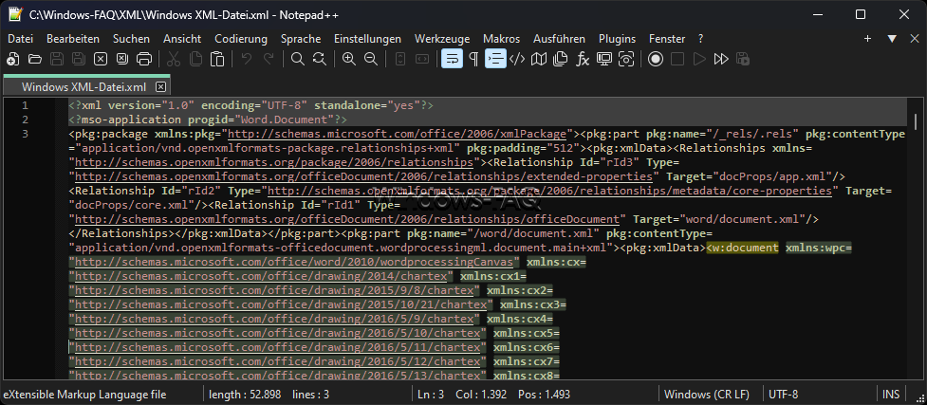
Task: Open the Makros menu
Action: 501,39
